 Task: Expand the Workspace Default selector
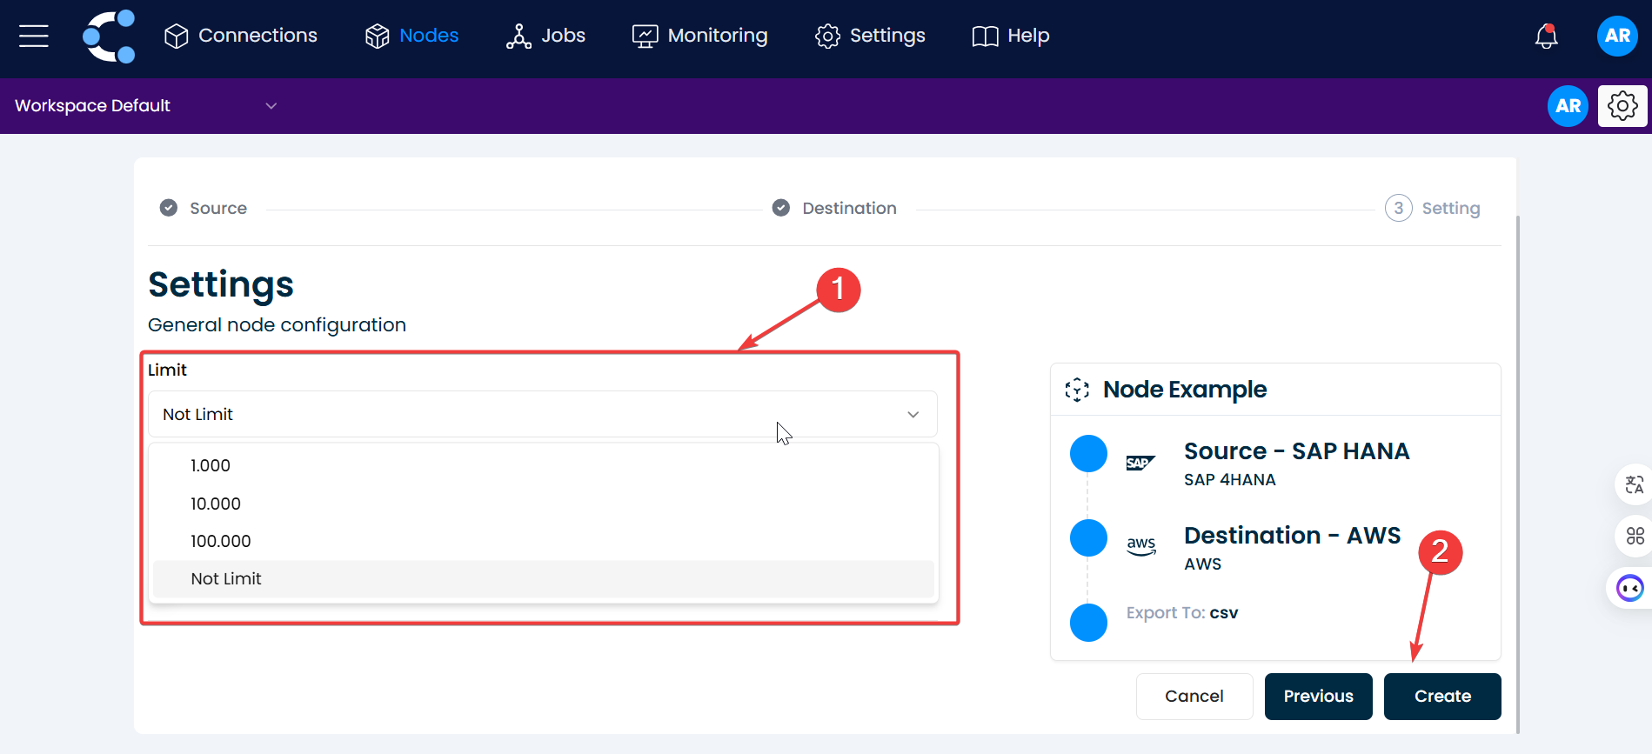point(145,106)
